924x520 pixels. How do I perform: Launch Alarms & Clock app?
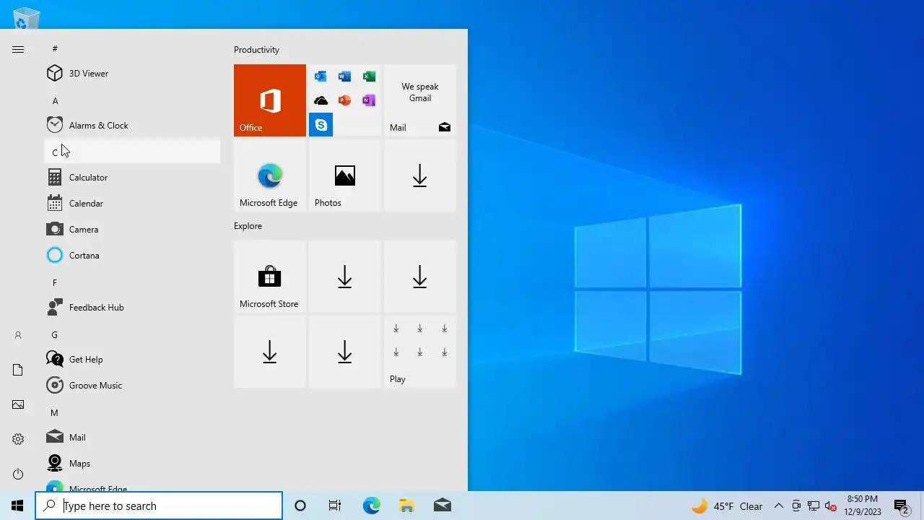(x=132, y=125)
